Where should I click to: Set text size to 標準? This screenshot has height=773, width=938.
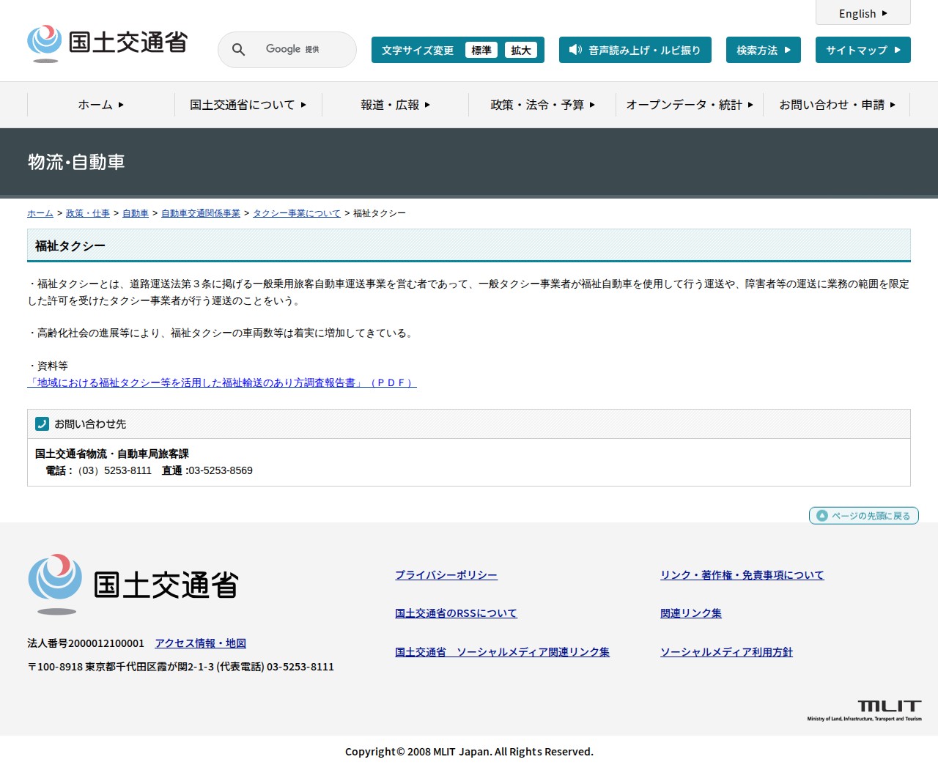(481, 50)
